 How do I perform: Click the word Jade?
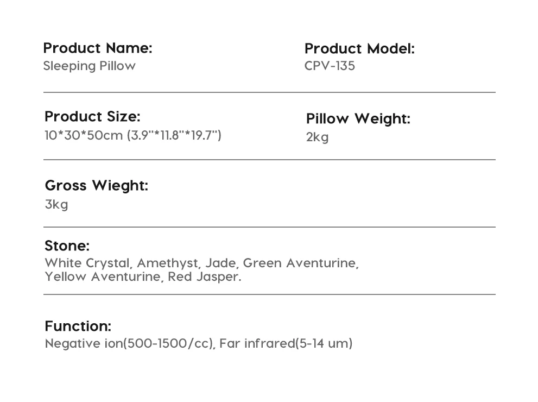220,263
